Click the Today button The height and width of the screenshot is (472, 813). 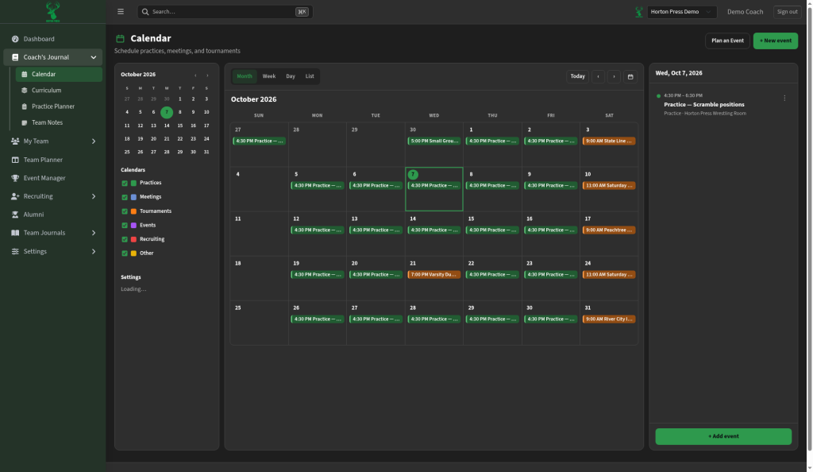click(x=577, y=76)
